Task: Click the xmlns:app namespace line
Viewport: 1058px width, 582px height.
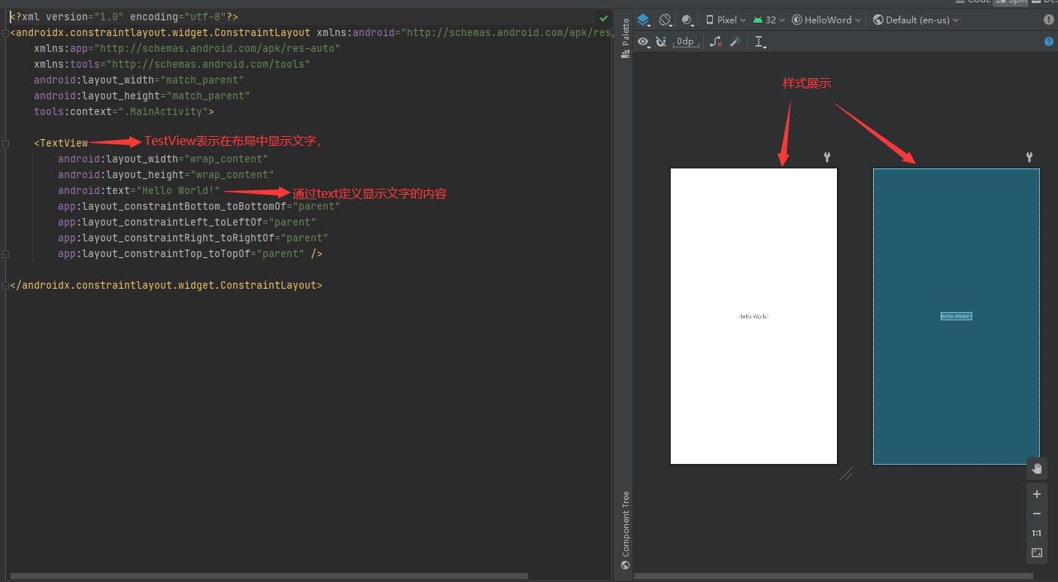Action: 187,48
